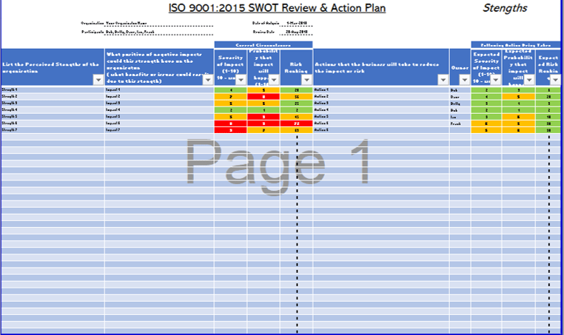Open Actions column filter dropdown

(x=443, y=79)
